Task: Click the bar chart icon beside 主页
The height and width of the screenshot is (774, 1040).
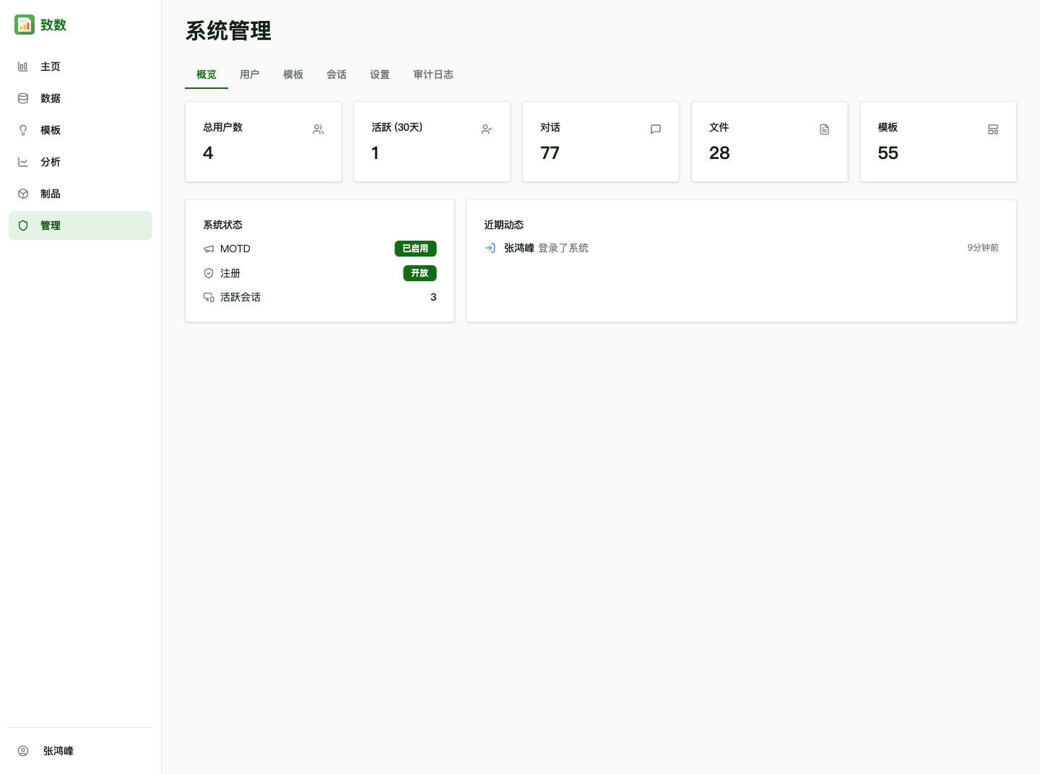Action: 23,66
